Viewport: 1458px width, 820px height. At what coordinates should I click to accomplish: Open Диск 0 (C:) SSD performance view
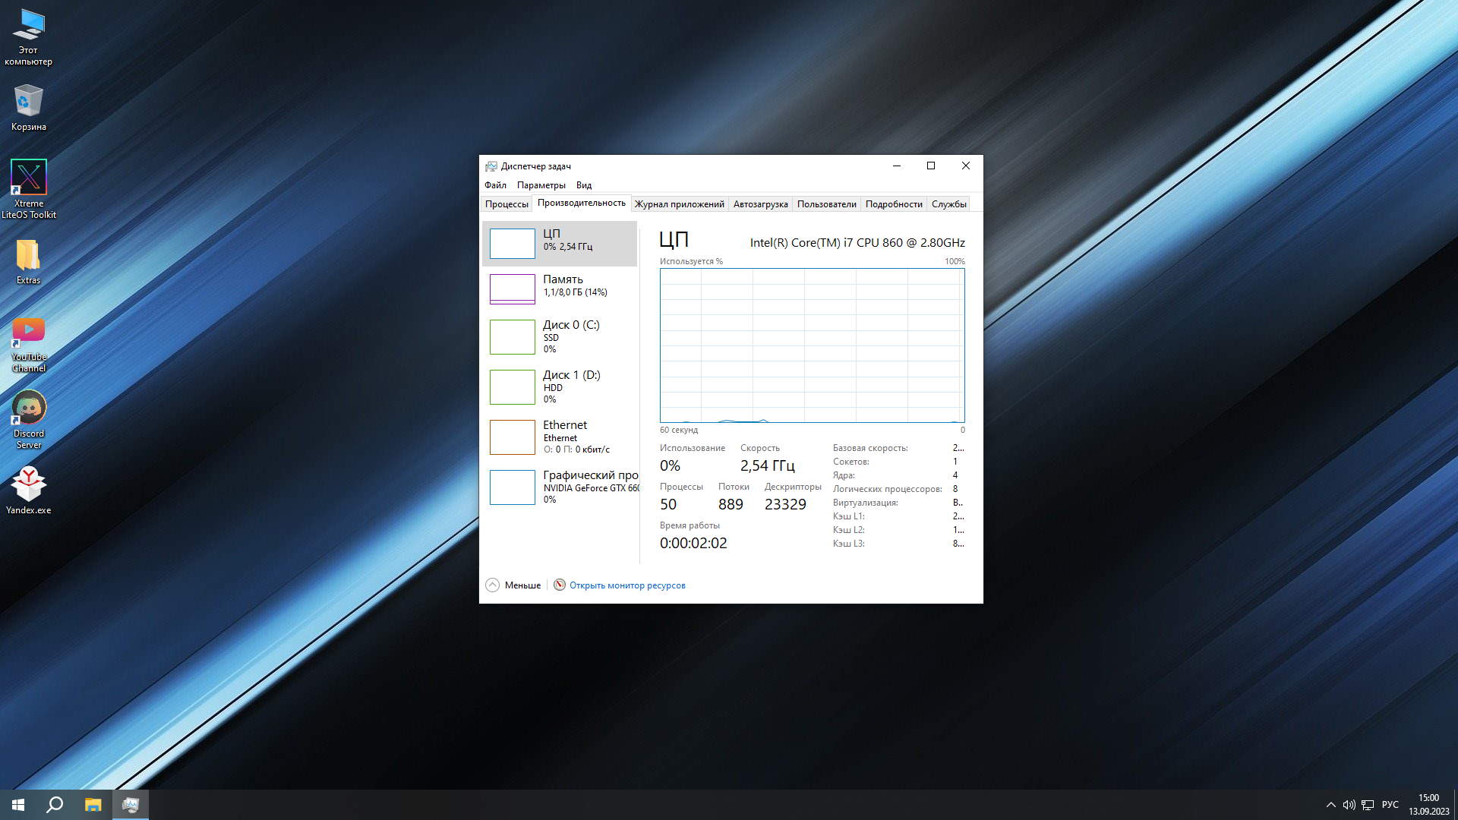(x=513, y=336)
